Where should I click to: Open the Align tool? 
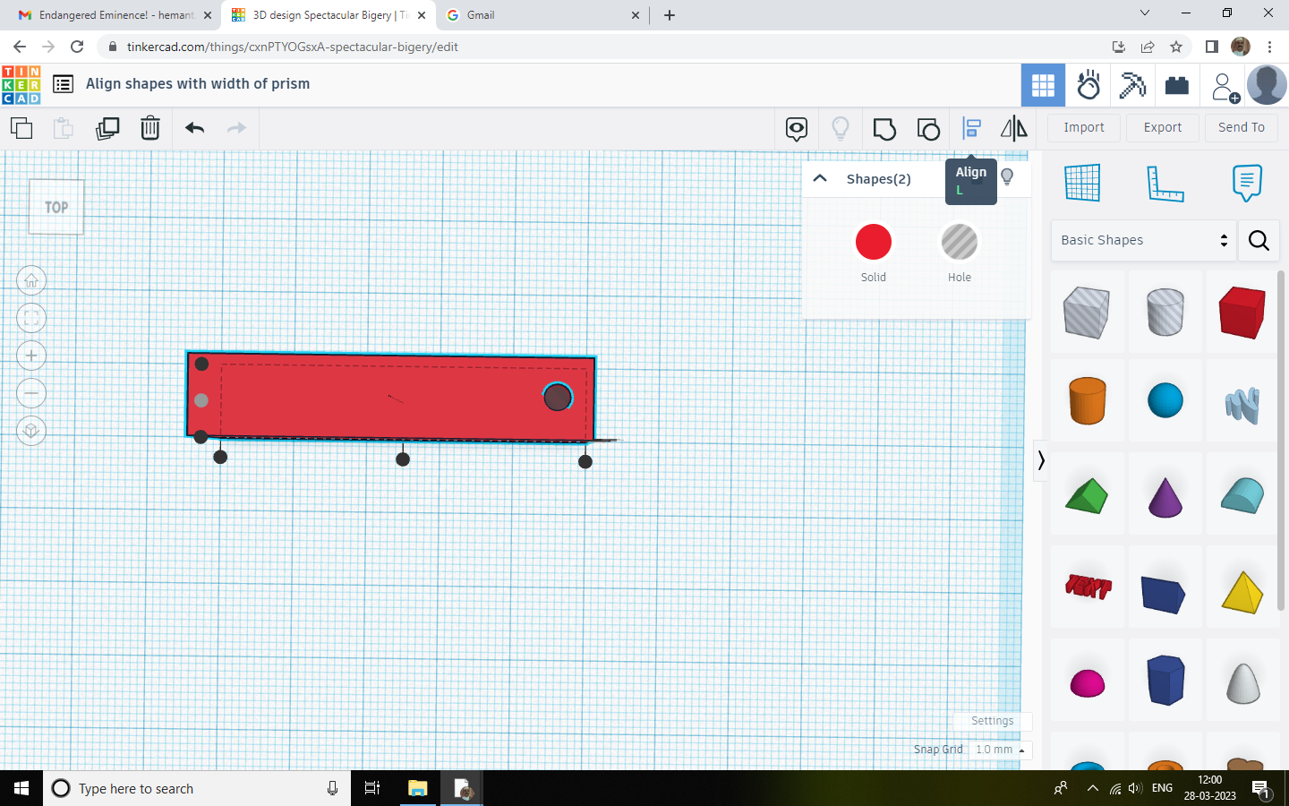pos(971,128)
